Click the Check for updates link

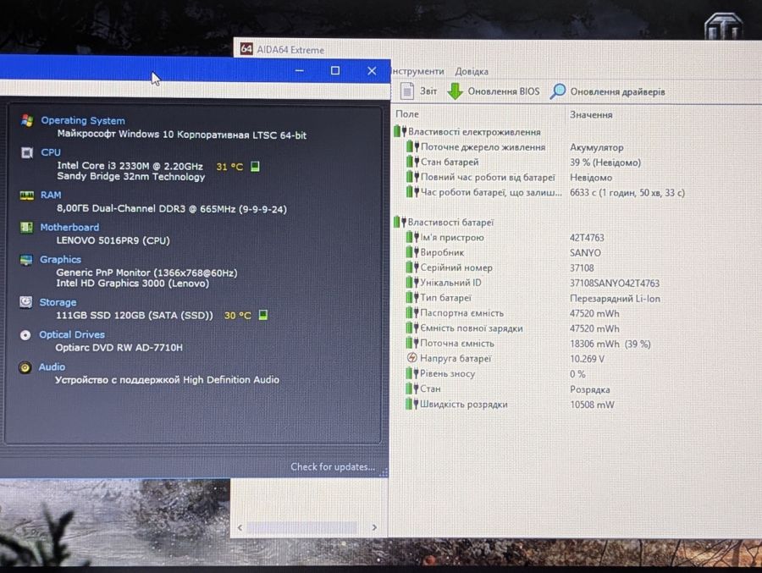(333, 466)
